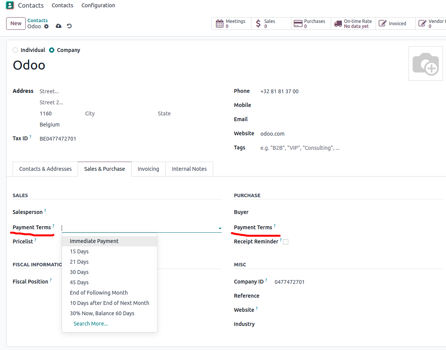Show Company ID help question mark
Image resolution: width=446 pixels, height=350 pixels.
pyautogui.click(x=266, y=280)
